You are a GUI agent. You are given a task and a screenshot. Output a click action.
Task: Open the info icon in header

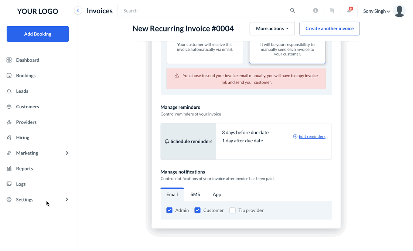pyautogui.click(x=315, y=11)
